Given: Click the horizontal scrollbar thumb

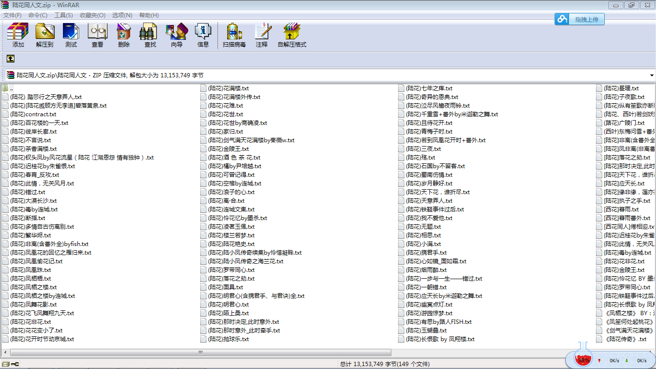Looking at the screenshot, I should point(200,352).
